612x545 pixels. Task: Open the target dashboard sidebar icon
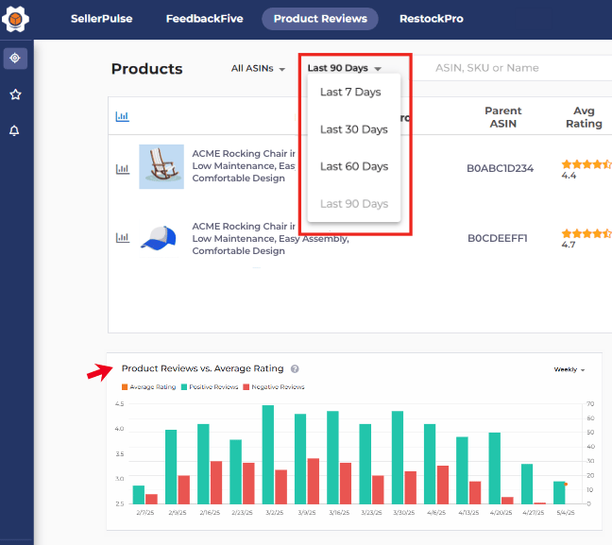coord(15,59)
